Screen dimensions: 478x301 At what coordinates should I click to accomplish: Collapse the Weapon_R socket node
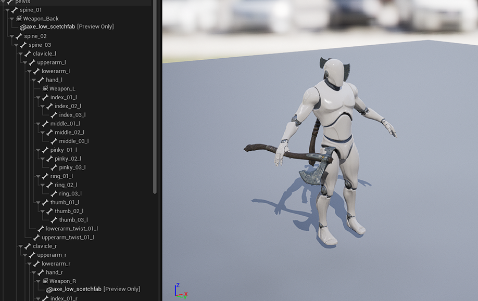(x=38, y=282)
